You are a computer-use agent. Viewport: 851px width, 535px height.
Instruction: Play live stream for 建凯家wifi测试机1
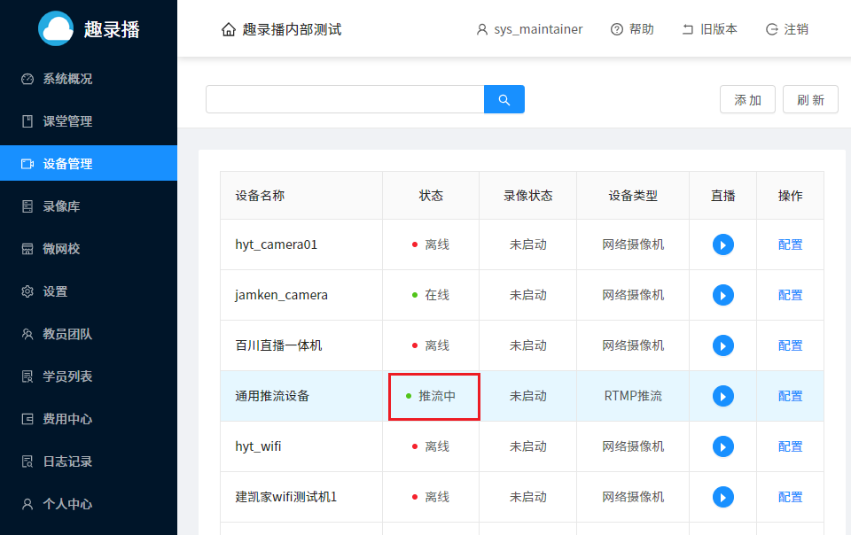[723, 497]
